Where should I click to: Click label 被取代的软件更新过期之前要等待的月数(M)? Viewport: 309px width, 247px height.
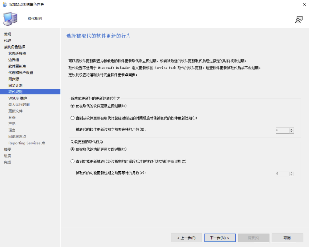111,129
